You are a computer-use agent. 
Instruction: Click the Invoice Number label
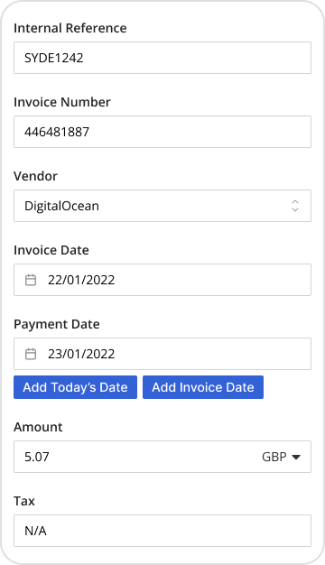[62, 102]
